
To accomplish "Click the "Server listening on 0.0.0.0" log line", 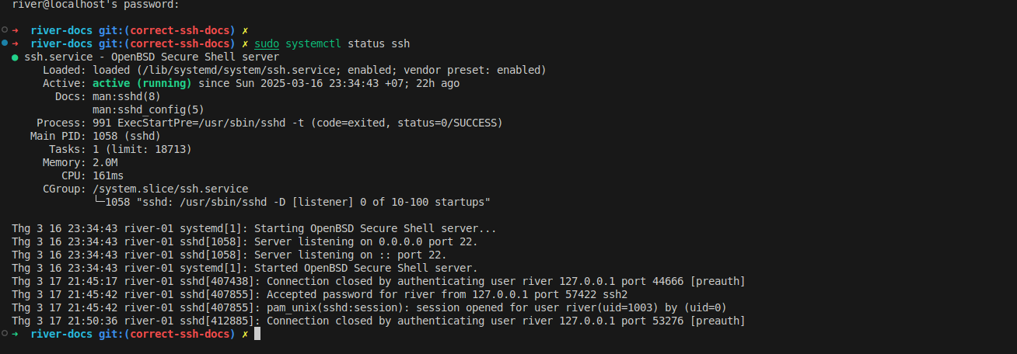I will tap(365, 241).
